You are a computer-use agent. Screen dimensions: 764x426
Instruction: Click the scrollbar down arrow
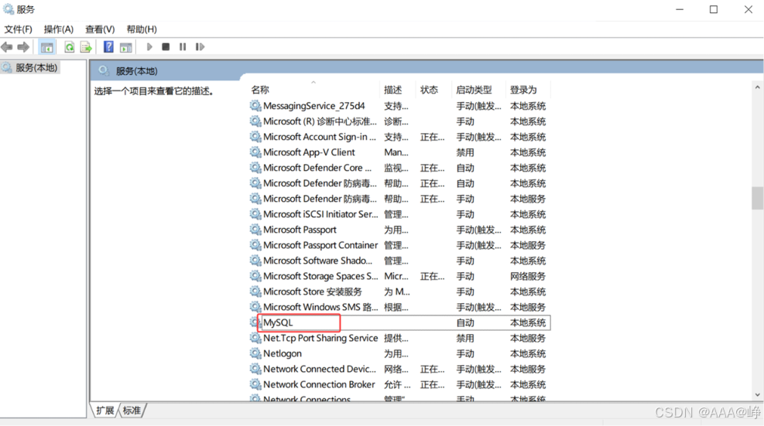[757, 395]
